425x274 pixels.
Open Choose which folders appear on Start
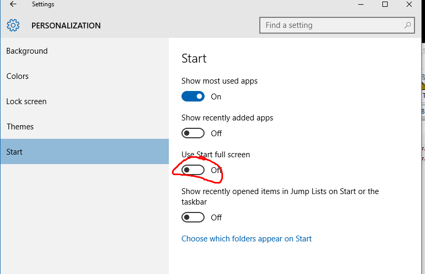coord(246,239)
